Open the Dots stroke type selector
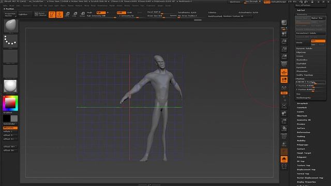This screenshot has height=186, width=331. [10, 41]
